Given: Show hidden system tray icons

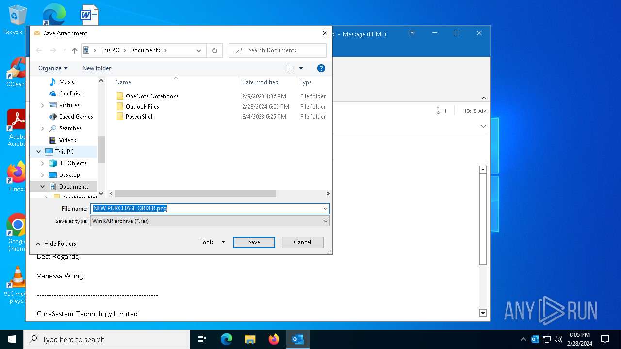Looking at the screenshot, I should pyautogui.click(x=523, y=339).
